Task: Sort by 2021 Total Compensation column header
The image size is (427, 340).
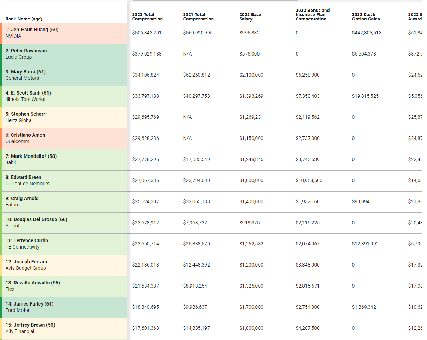Action: pos(198,17)
